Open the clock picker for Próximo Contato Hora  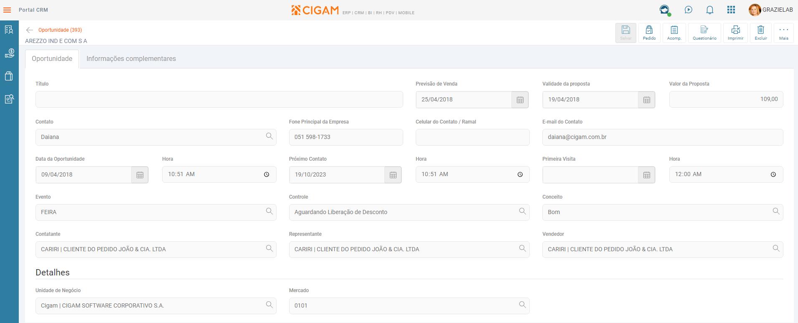tap(520, 174)
